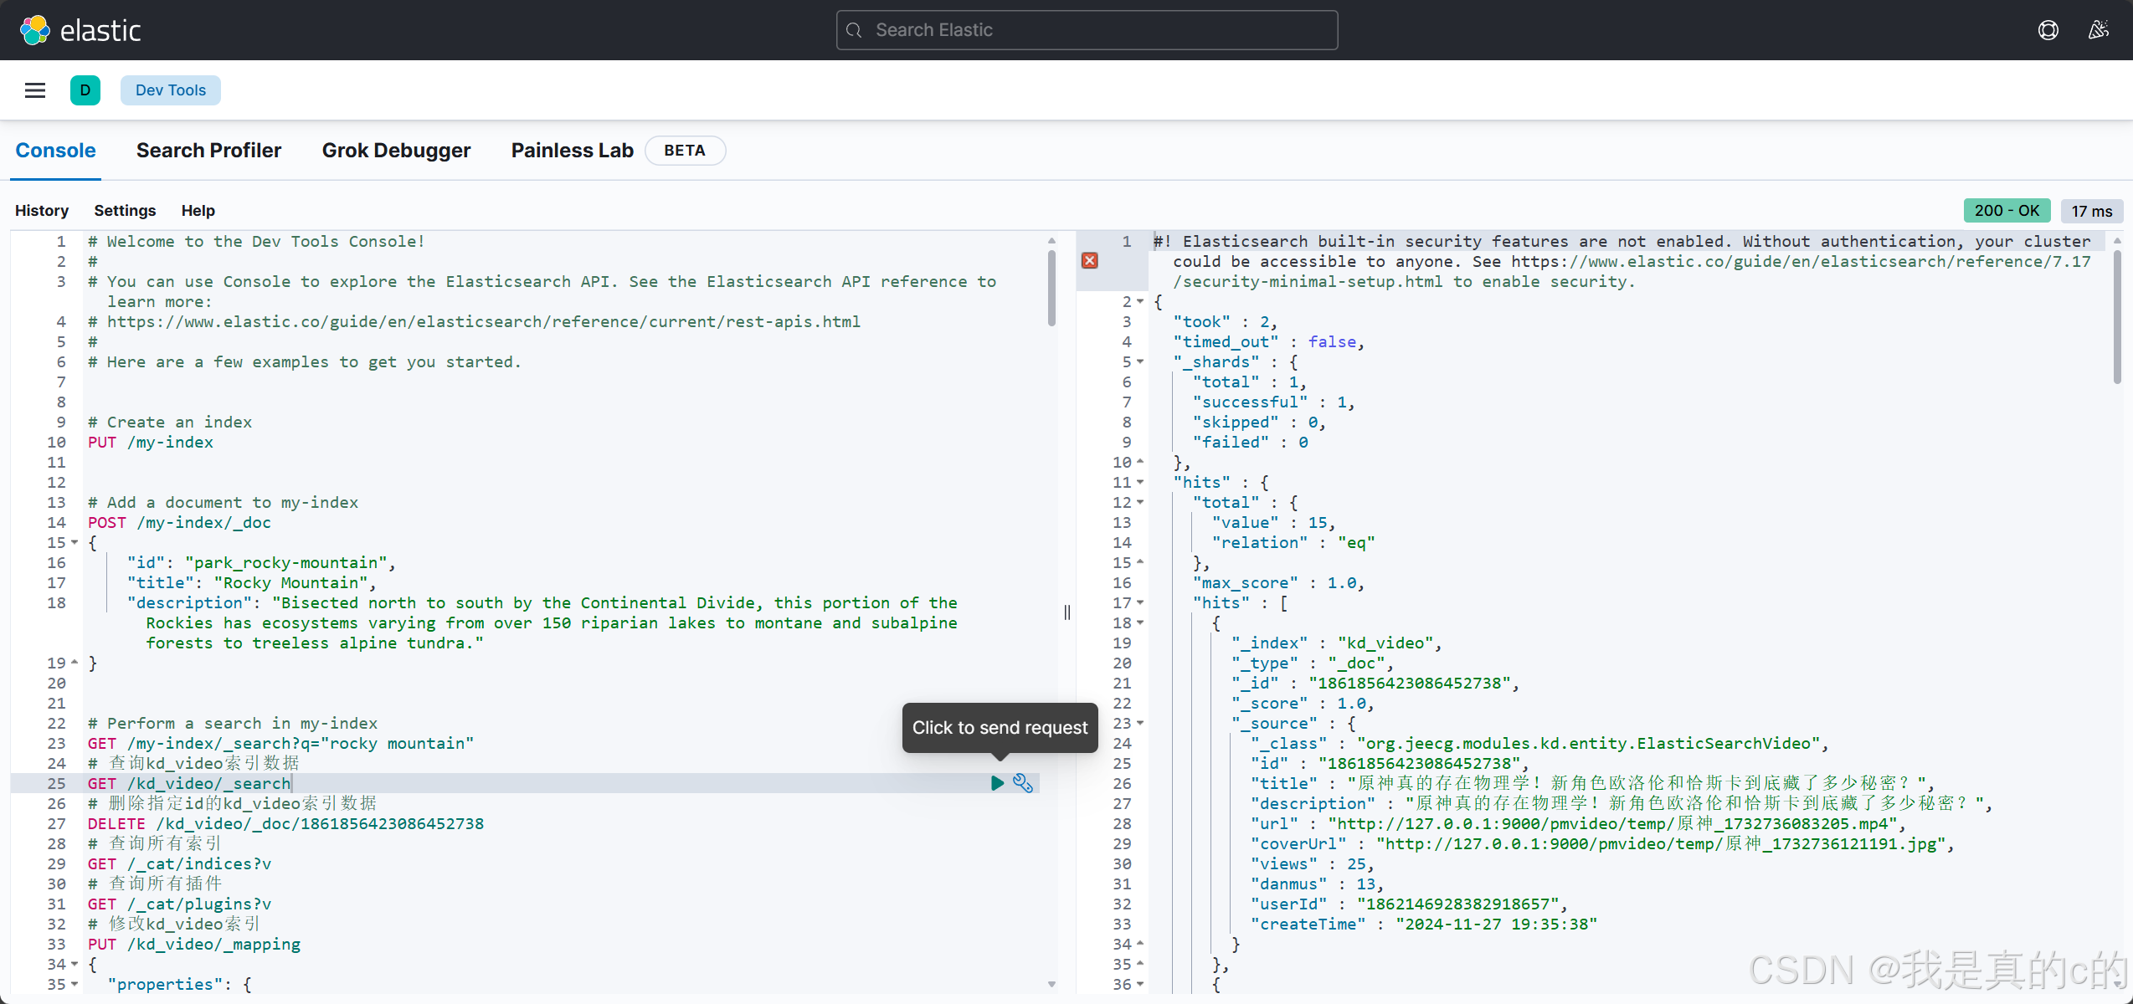Click the DELETE /kd_video/_doc line
The height and width of the screenshot is (1004, 2133).
pos(285,824)
